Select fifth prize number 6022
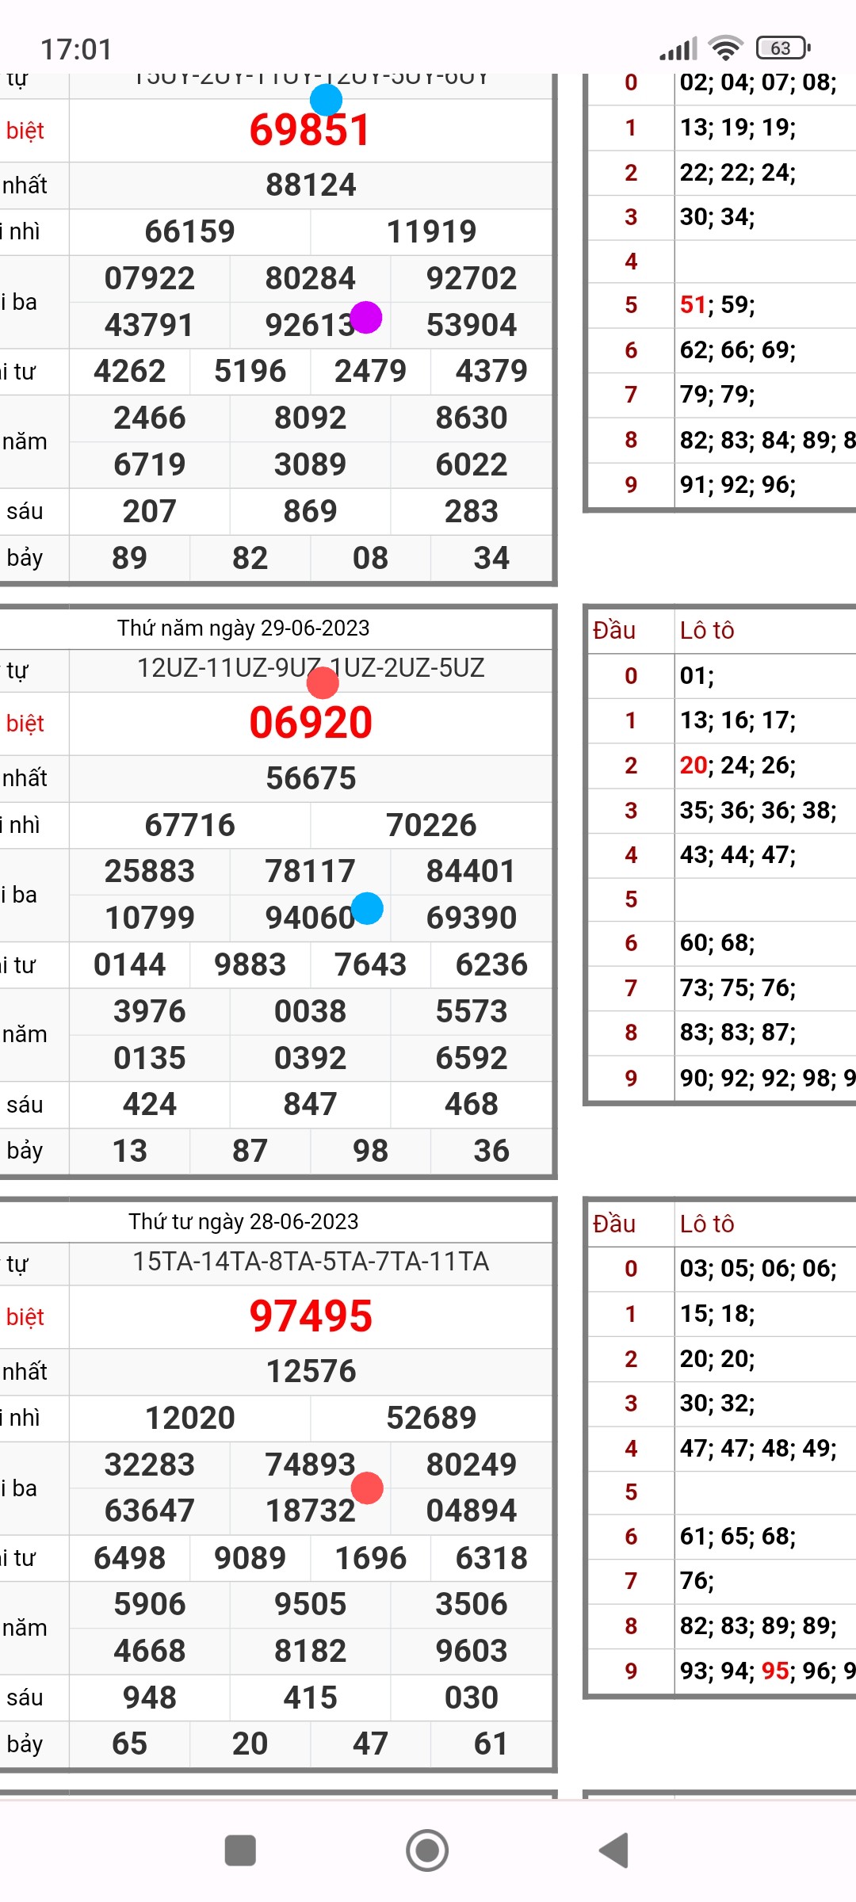Viewport: 856px width, 1902px height. [x=472, y=465]
